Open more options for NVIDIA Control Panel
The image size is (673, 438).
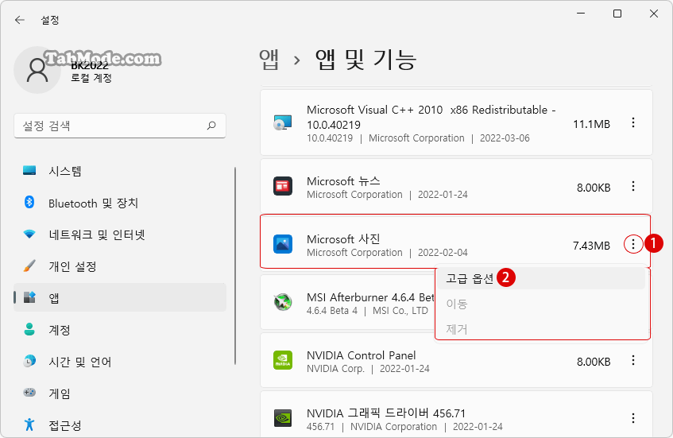tap(633, 360)
